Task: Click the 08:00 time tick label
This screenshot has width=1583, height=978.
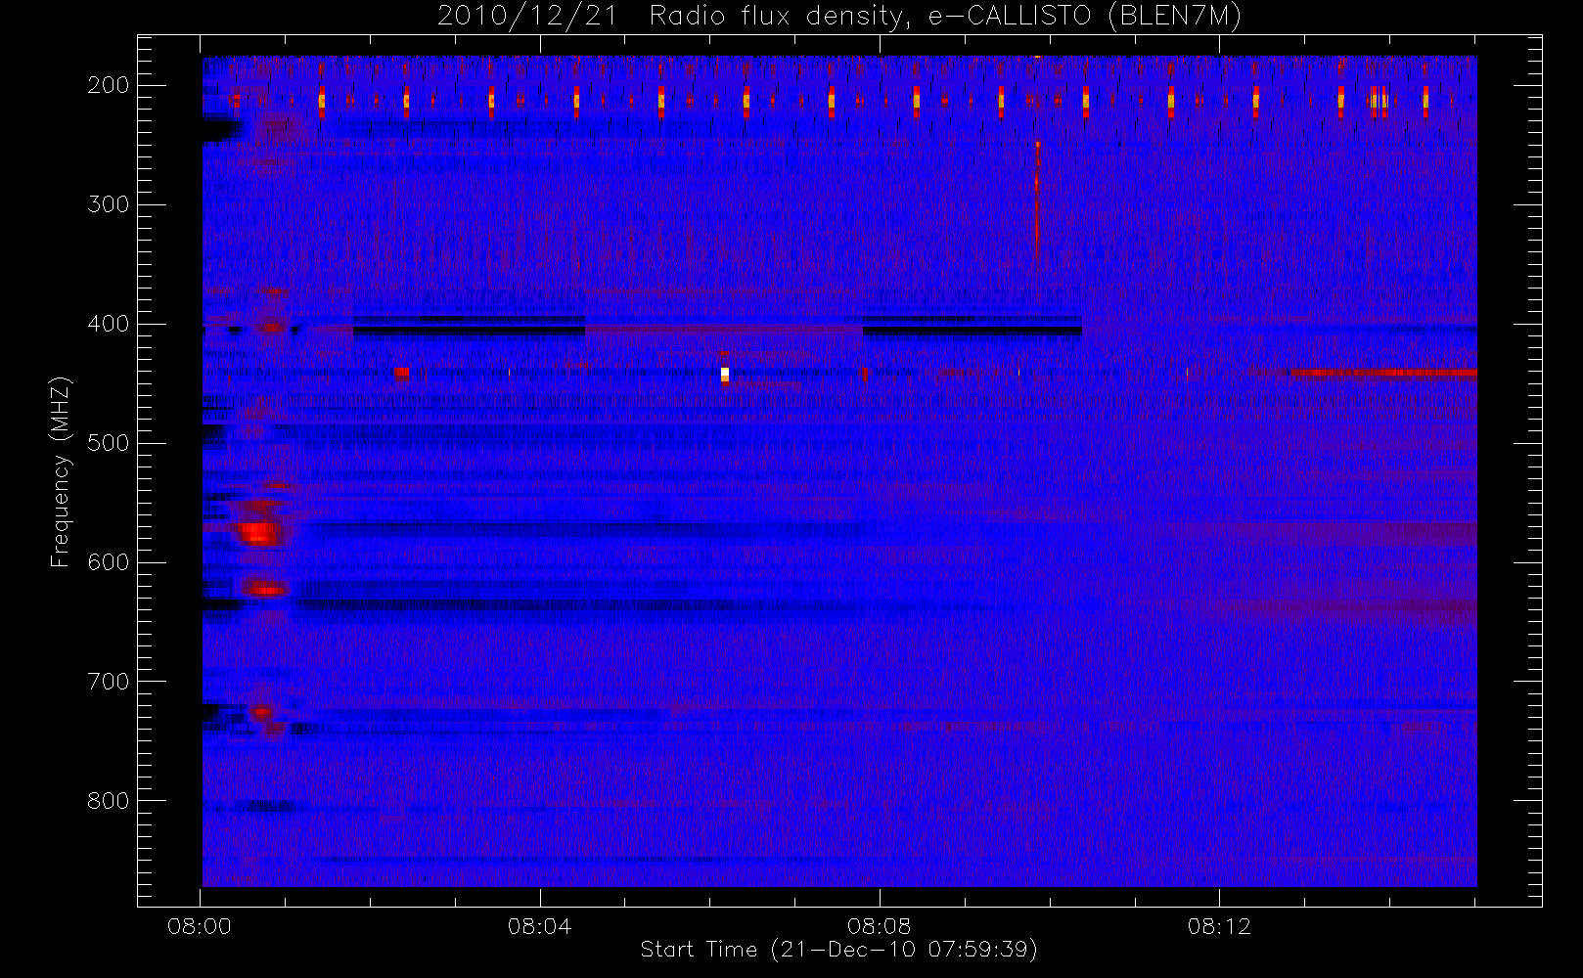Action: pyautogui.click(x=200, y=926)
